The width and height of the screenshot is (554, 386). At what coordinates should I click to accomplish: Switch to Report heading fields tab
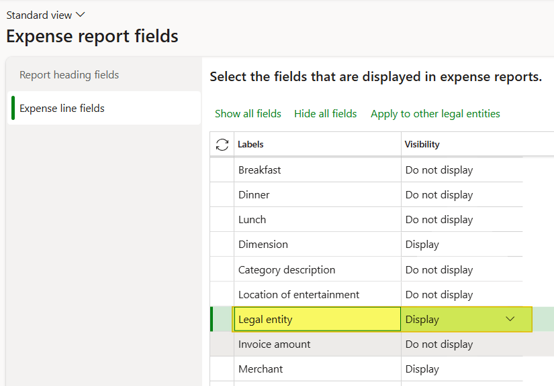click(69, 75)
